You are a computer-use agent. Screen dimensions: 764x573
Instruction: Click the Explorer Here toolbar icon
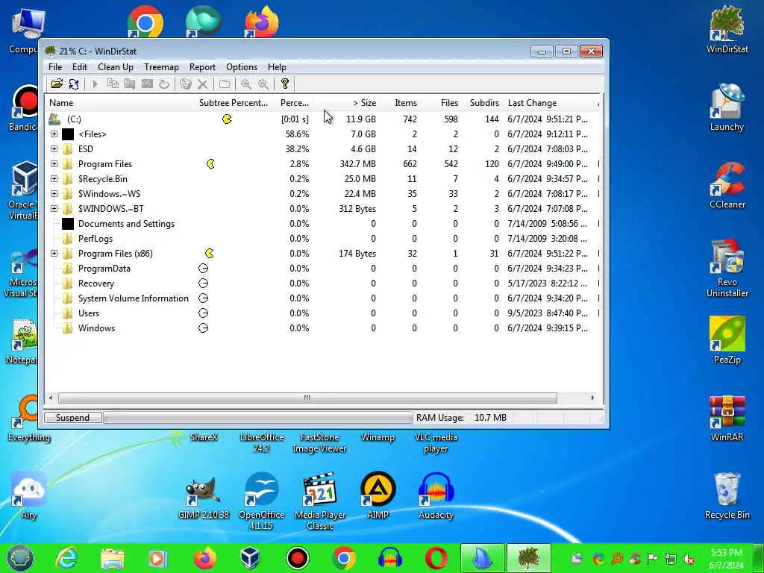[130, 84]
